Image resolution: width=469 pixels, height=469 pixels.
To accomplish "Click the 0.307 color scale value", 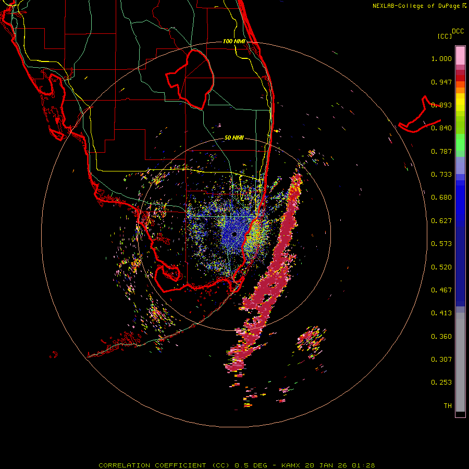I will coord(441,360).
